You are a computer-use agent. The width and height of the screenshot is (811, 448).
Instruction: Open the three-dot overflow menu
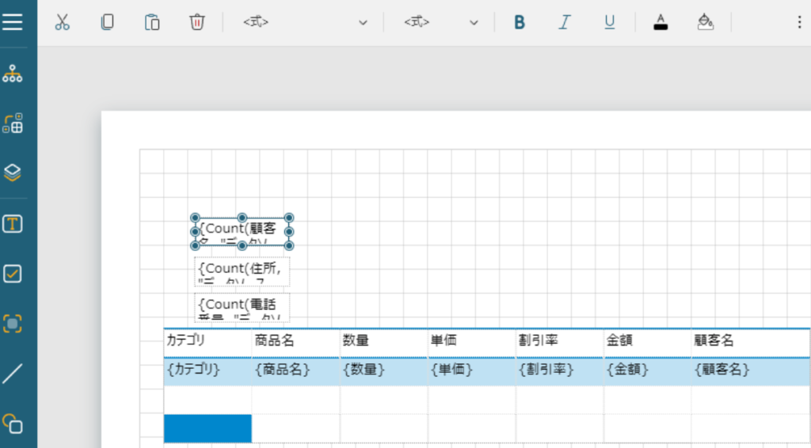pos(798,22)
